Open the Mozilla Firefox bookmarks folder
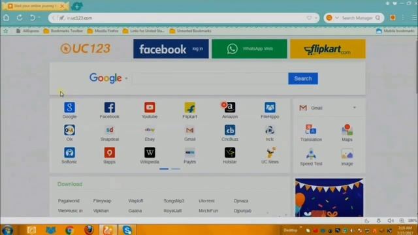 [x=103, y=31]
